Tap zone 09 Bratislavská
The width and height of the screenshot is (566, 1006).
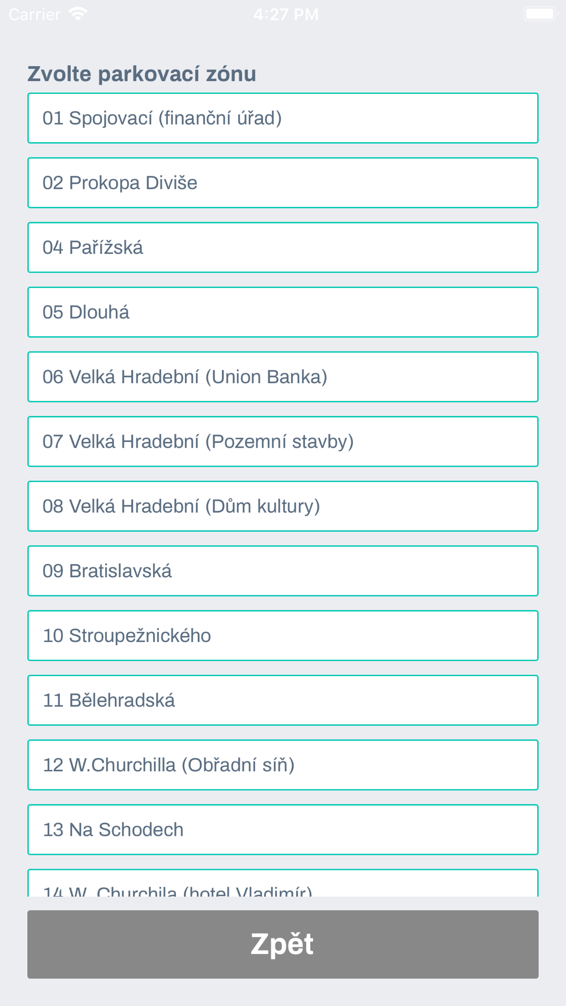[x=283, y=571]
